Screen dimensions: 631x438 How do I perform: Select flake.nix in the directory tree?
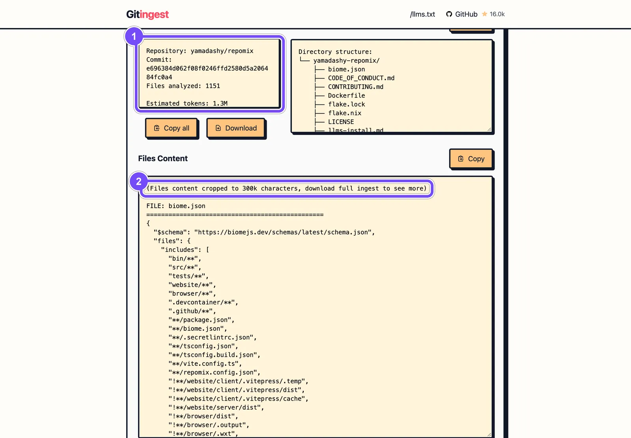[x=345, y=113]
